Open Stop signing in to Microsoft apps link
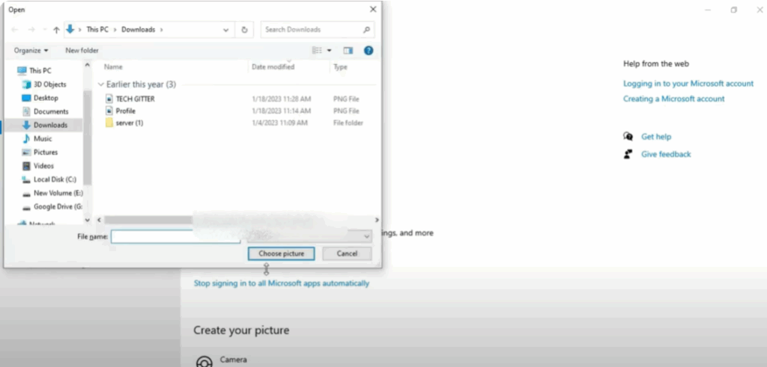The width and height of the screenshot is (767, 367). tap(281, 283)
